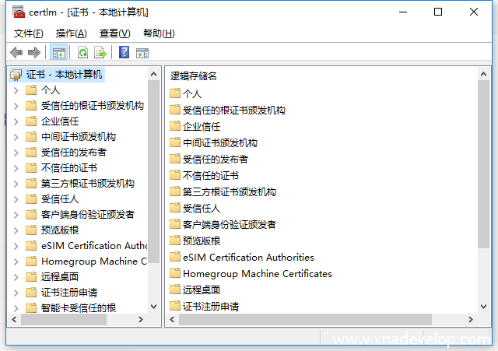Click the 逻辑存储名 column header
The height and width of the screenshot is (351, 498).
195,75
